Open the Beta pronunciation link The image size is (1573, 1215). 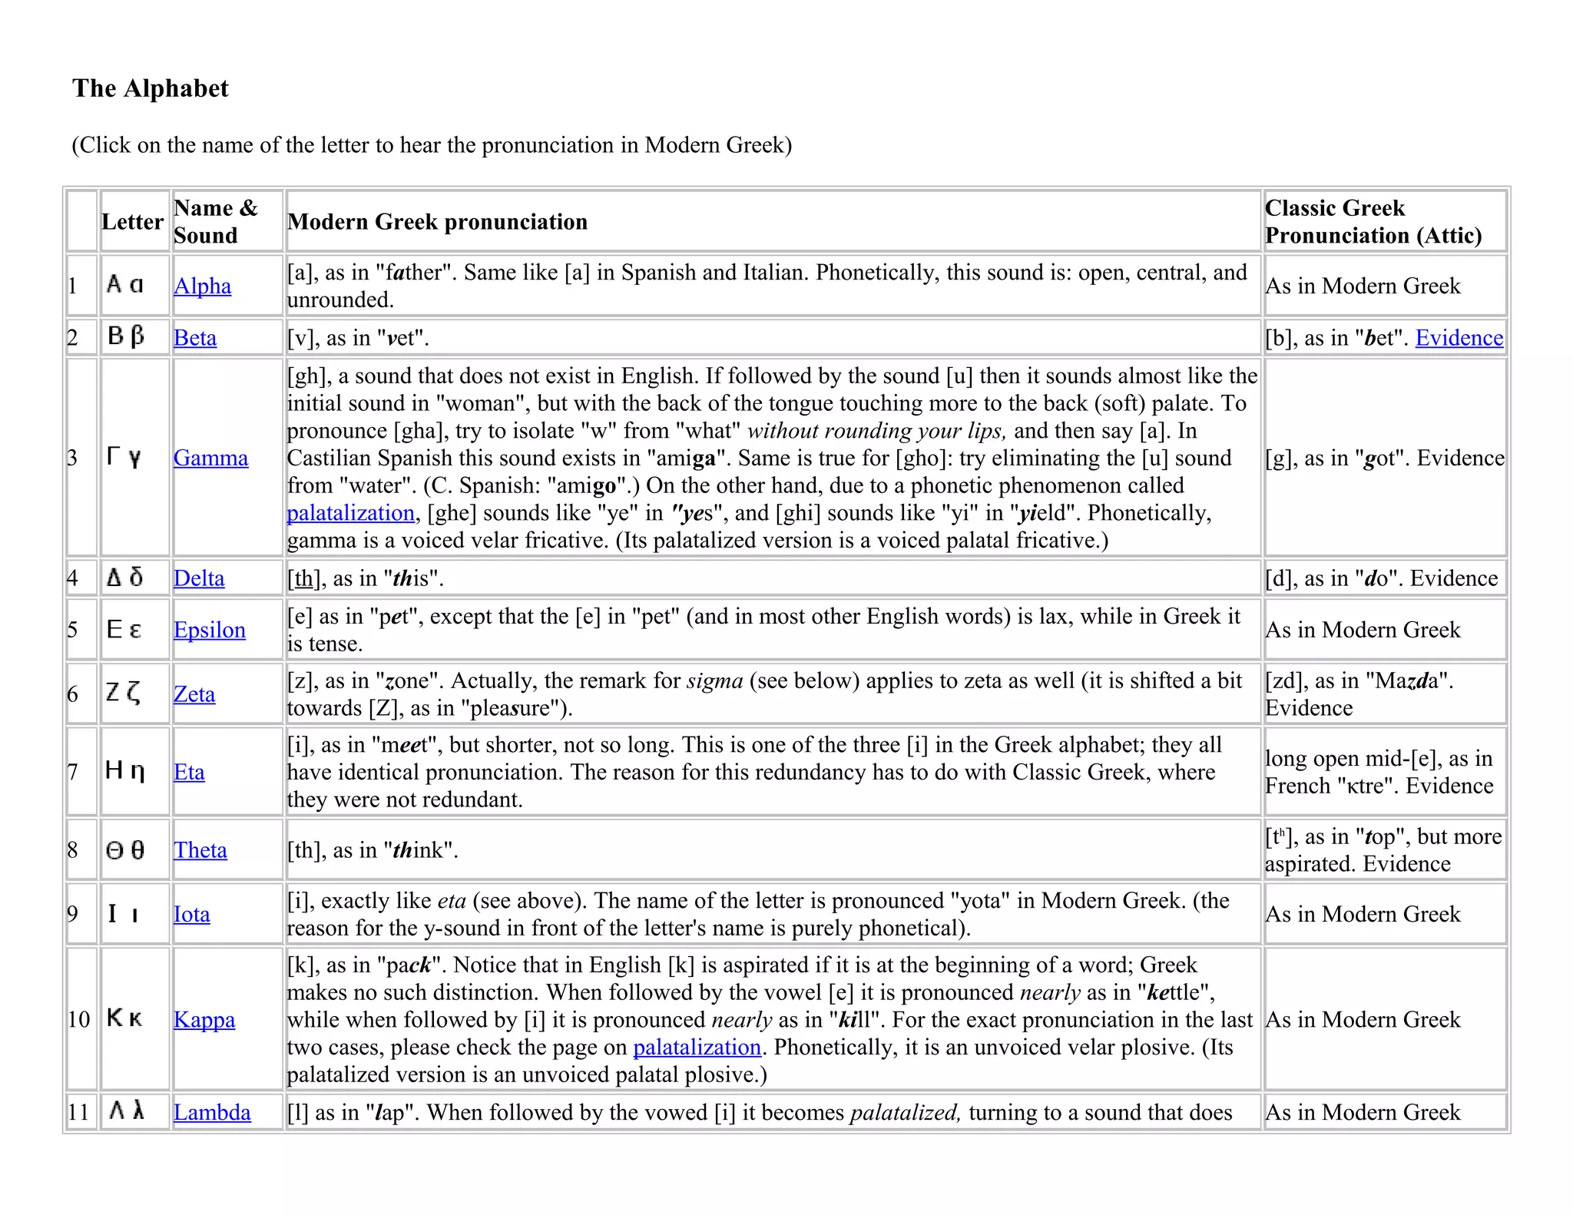195,338
